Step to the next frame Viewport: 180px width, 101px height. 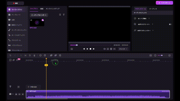pos(94,49)
